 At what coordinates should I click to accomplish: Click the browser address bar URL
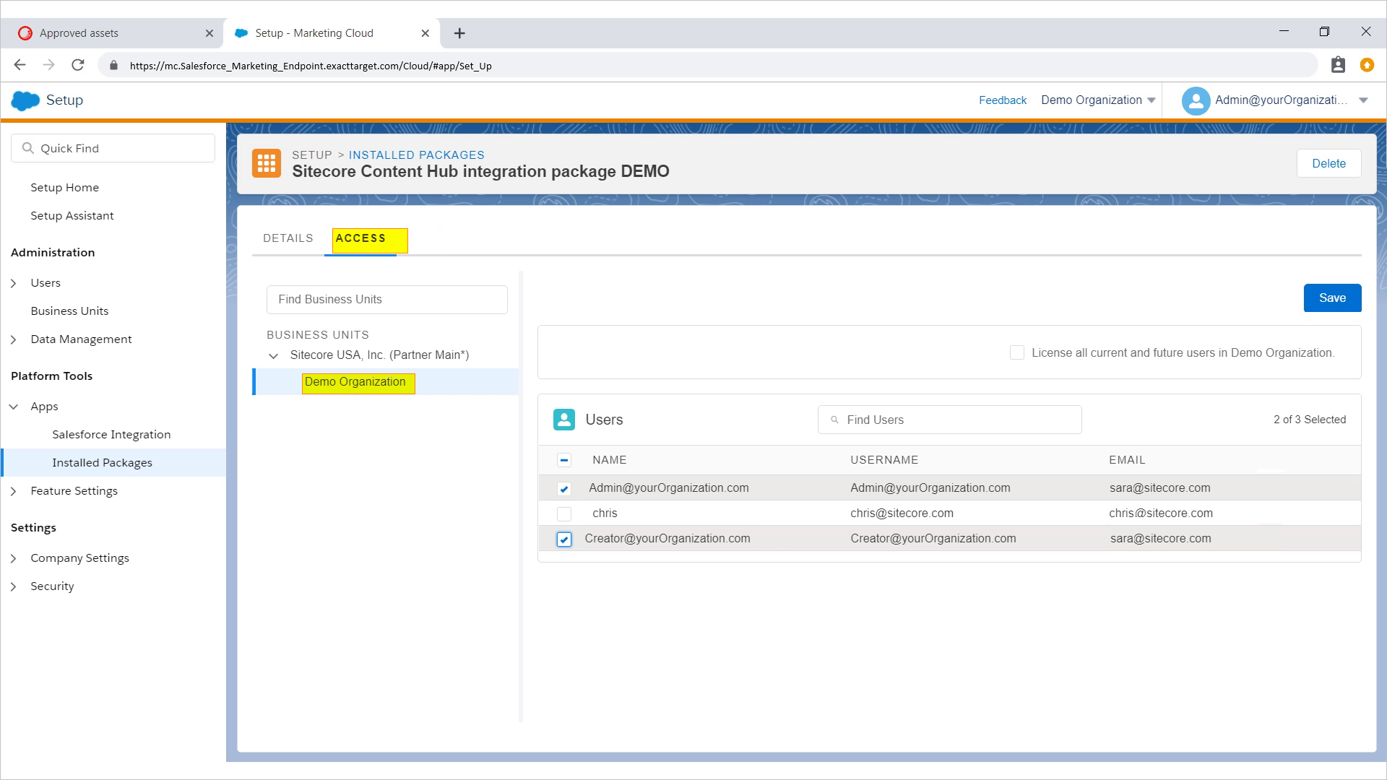tap(311, 66)
